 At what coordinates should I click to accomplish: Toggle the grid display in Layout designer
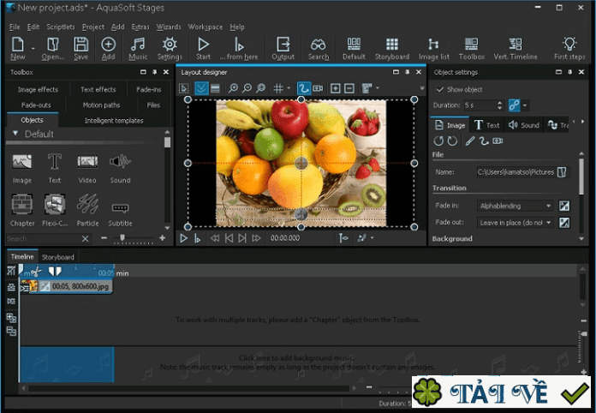click(277, 88)
